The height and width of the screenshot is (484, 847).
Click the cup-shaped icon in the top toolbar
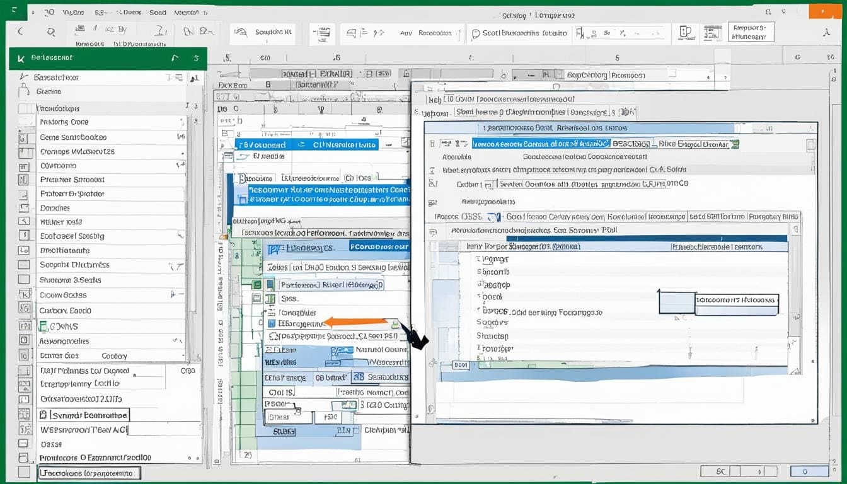tap(686, 33)
